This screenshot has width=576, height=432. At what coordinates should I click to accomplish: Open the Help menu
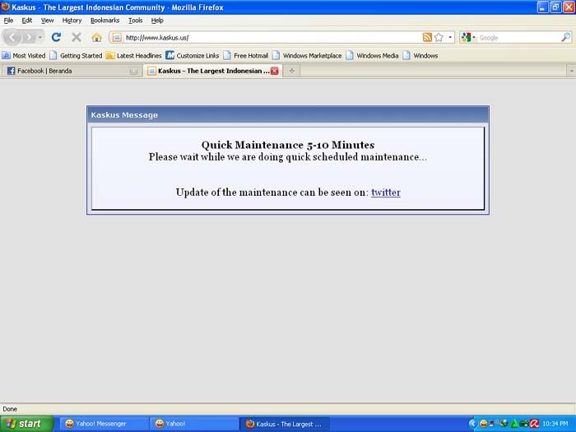(157, 21)
